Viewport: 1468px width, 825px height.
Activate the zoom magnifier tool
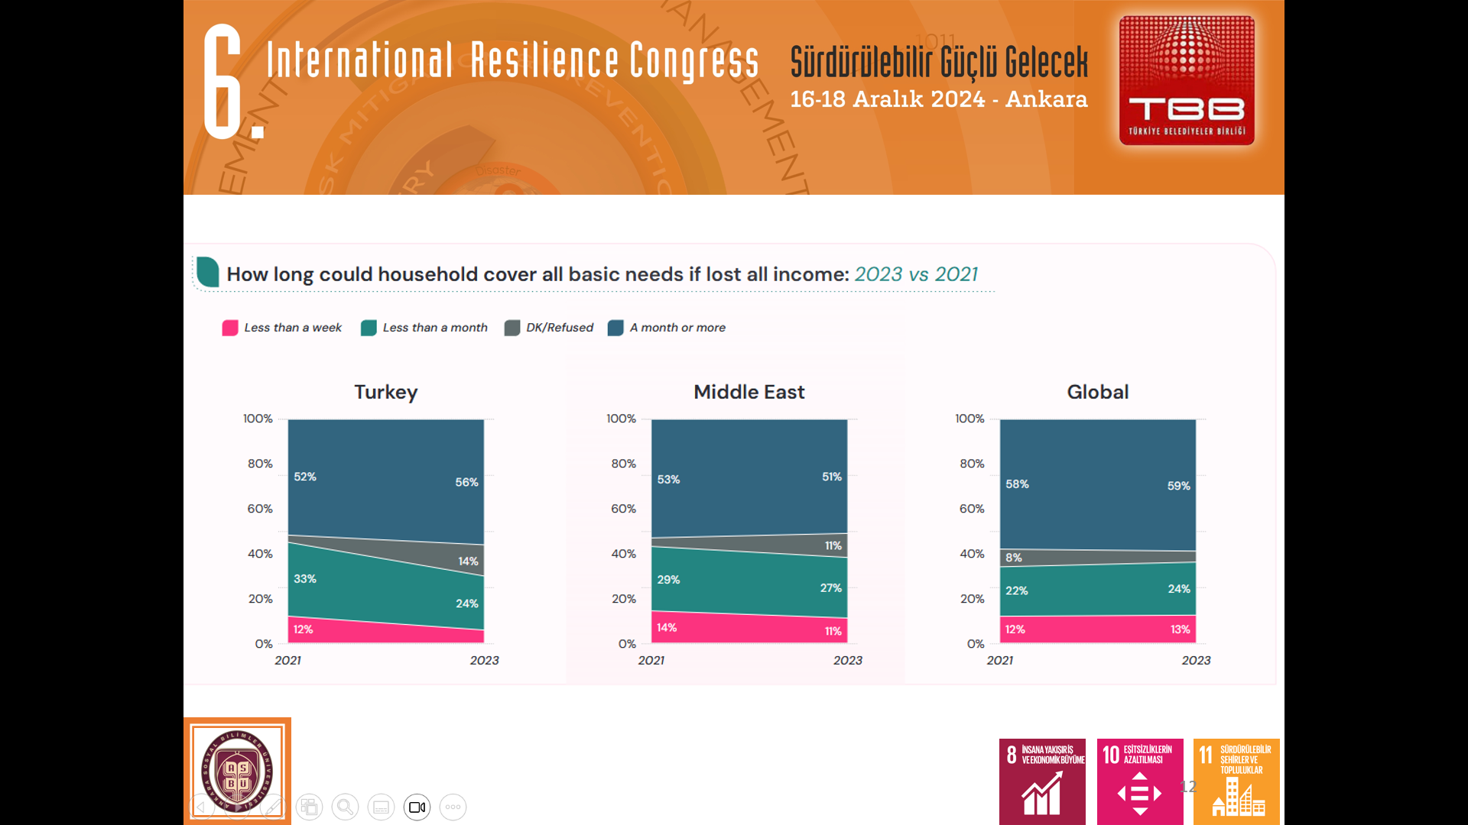pyautogui.click(x=345, y=807)
